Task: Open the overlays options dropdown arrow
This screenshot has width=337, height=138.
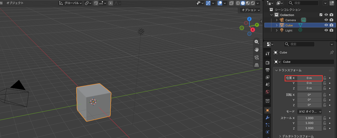Action: click(x=225, y=3)
